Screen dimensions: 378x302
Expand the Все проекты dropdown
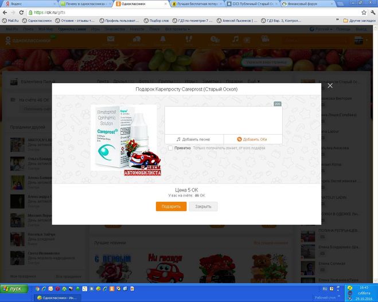[177, 29]
